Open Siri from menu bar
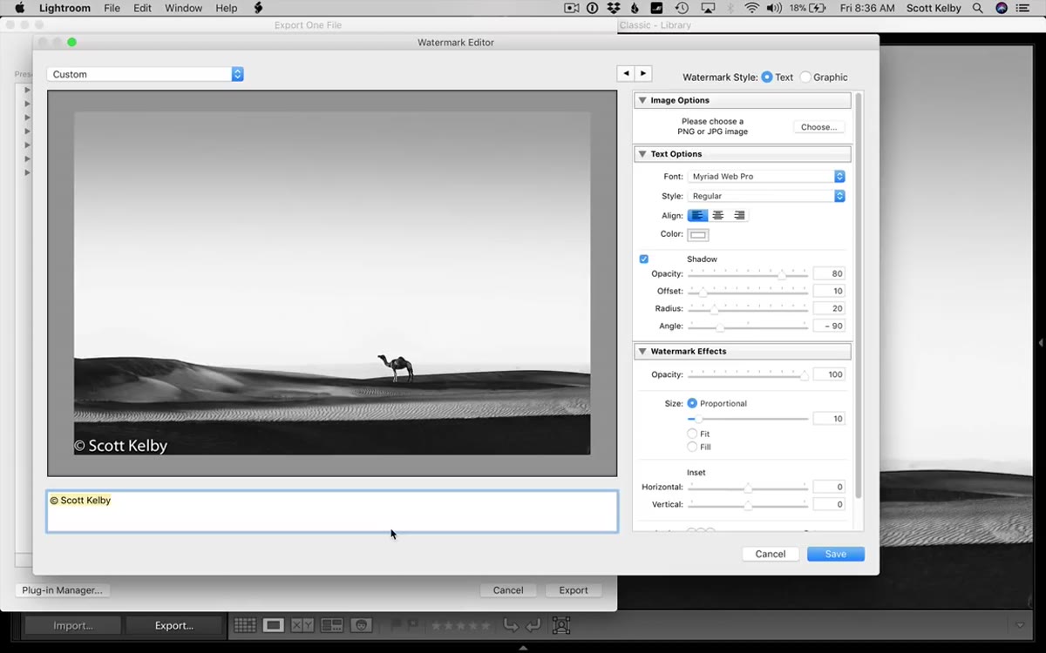This screenshot has height=653, width=1046. (1002, 8)
